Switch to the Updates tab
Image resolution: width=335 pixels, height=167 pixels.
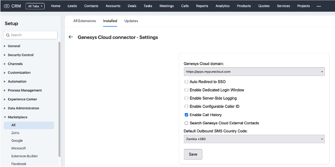[x=131, y=21]
